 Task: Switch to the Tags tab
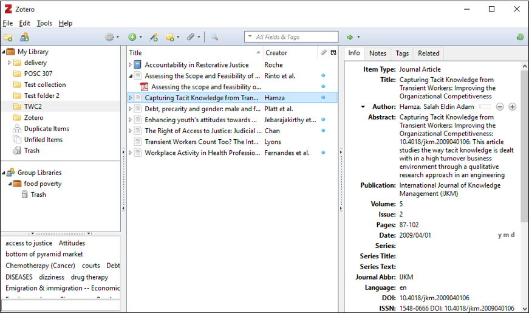pos(402,53)
